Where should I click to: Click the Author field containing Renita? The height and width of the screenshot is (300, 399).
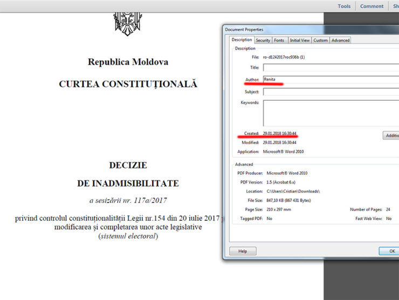coord(331,80)
